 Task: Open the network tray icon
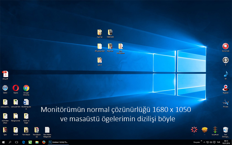pos(208,142)
